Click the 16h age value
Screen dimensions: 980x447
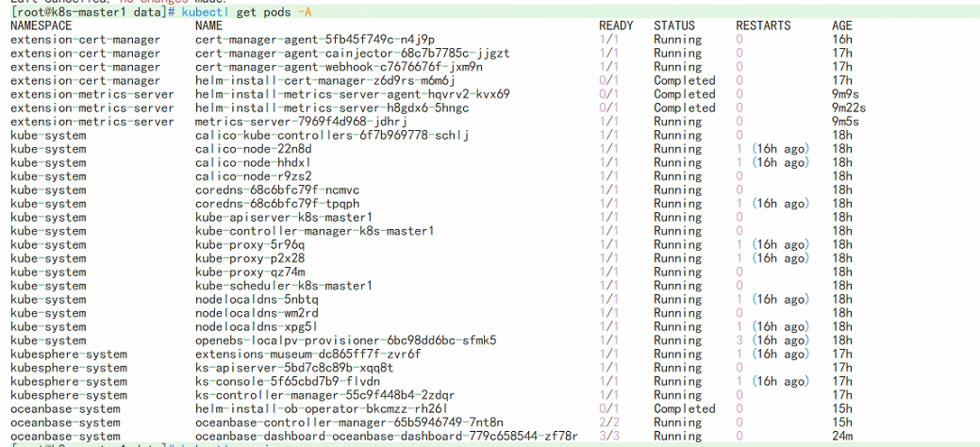842,40
